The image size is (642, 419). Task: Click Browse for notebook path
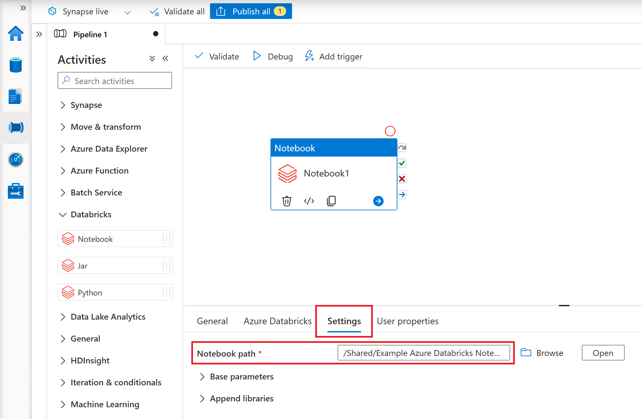coord(542,353)
